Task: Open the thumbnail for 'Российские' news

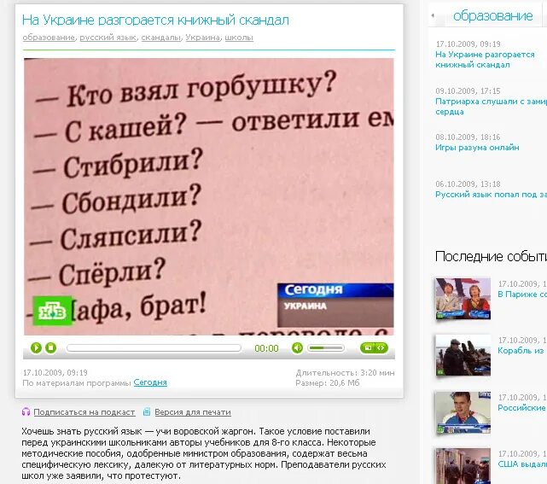Action: pyautogui.click(x=463, y=412)
